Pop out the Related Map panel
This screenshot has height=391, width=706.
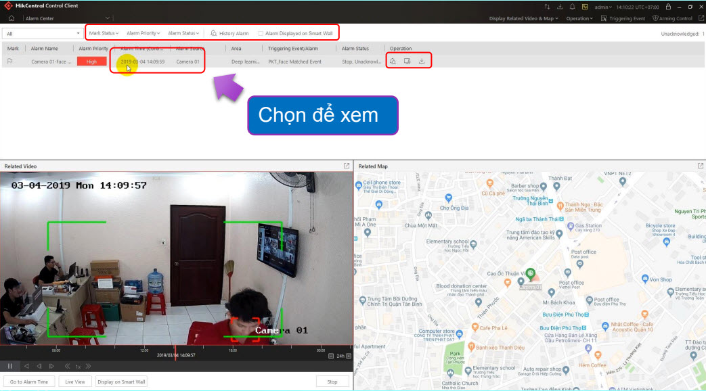point(701,166)
